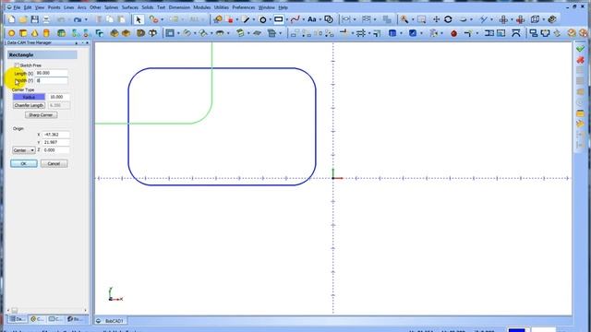Expand the zoom magnifier dropdown arrow
Image resolution: width=591 pixels, height=332 pixels.
coord(413,19)
